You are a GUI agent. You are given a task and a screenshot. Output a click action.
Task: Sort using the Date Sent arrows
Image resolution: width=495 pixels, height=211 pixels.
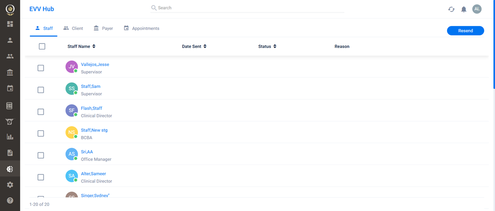click(x=205, y=46)
